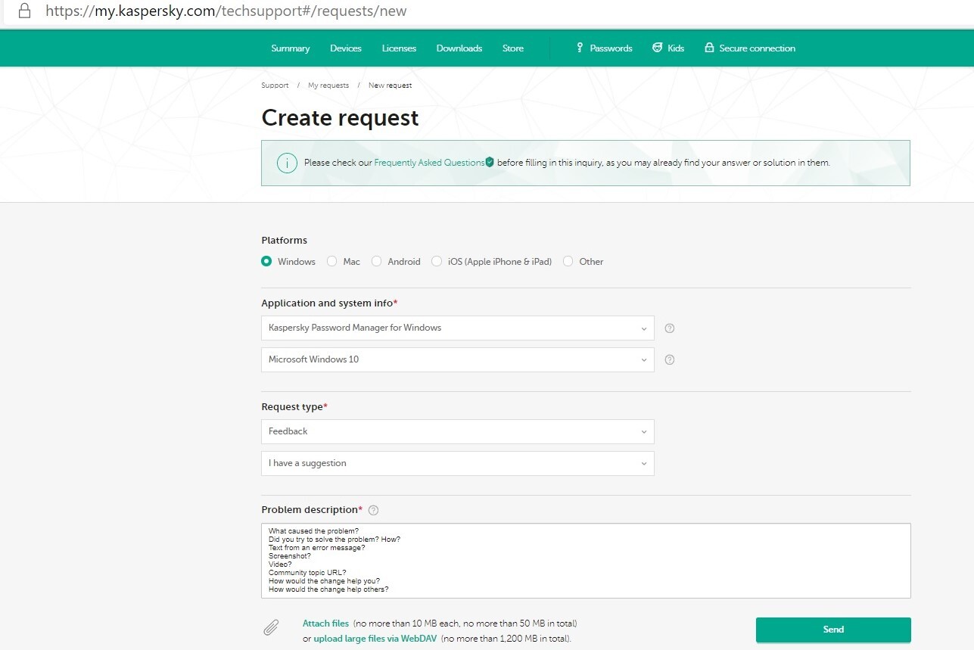Click the Support breadcrumb link
This screenshot has height=650, width=974.
(x=275, y=86)
